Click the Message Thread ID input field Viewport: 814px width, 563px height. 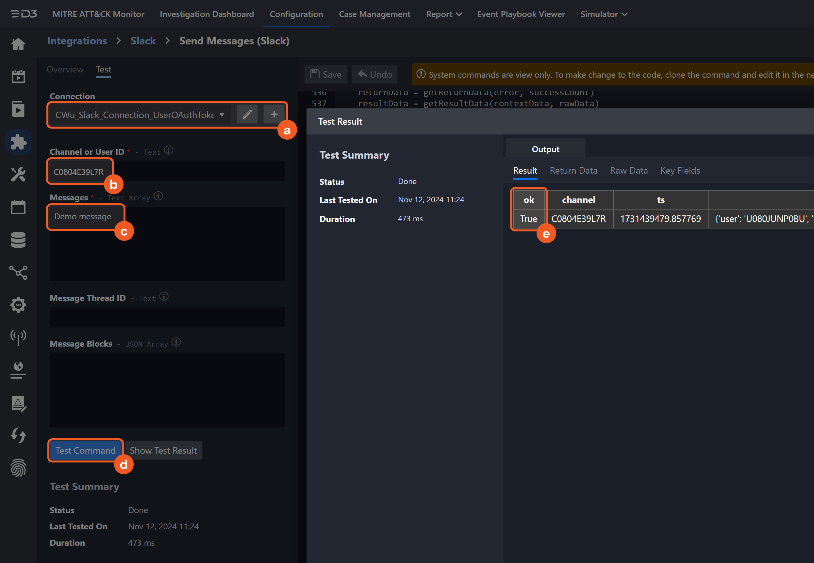pos(167,317)
